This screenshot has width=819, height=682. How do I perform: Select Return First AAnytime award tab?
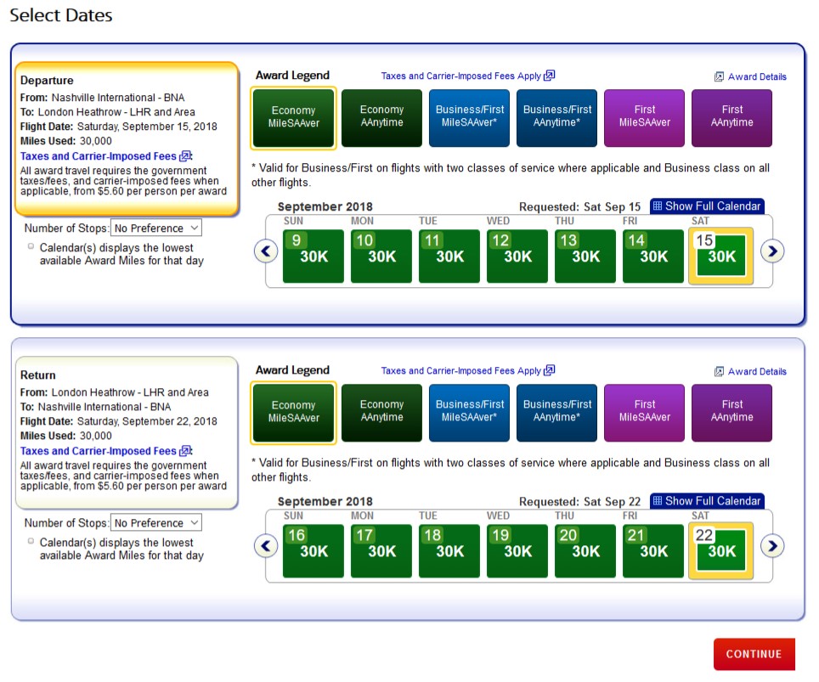(x=731, y=412)
